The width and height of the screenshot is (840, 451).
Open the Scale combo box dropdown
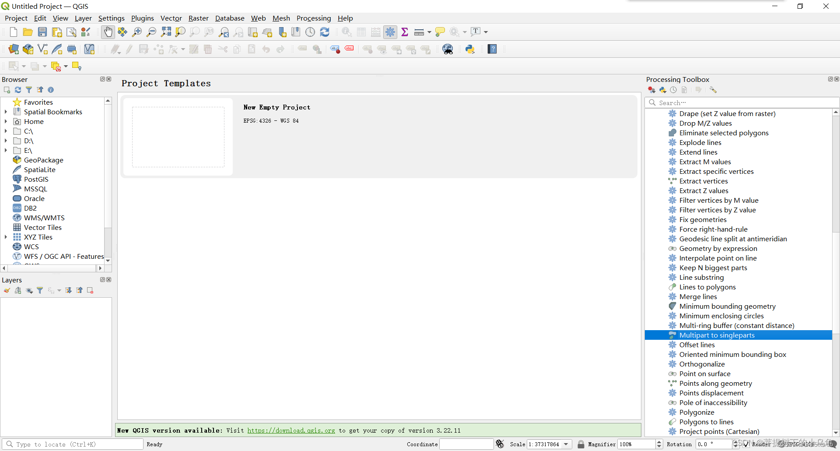[566, 444]
